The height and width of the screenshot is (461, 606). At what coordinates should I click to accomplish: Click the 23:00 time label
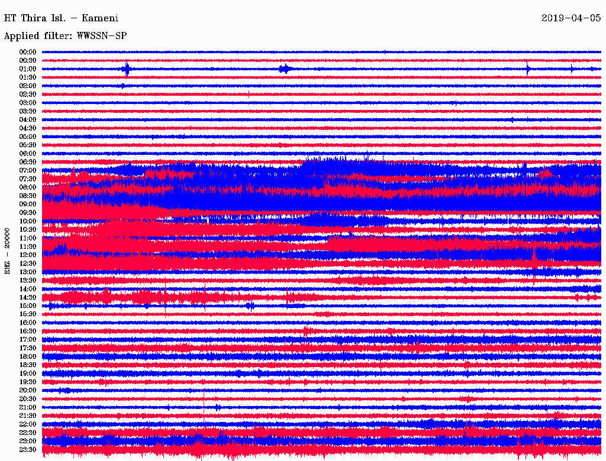pyautogui.click(x=28, y=441)
